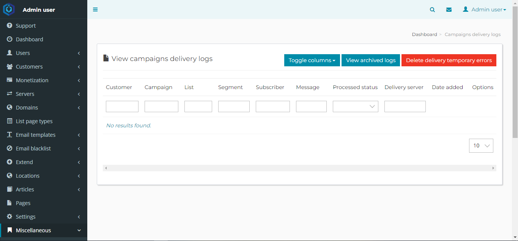Open the top bar search icon
The image size is (518, 241).
432,9
